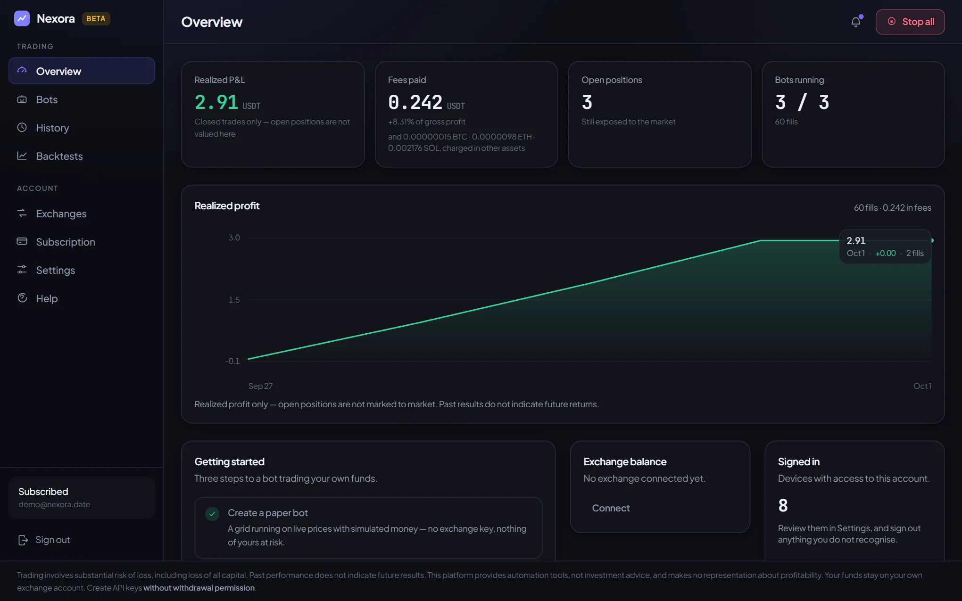
Task: Click the Nexora logo icon
Action: coord(22,18)
